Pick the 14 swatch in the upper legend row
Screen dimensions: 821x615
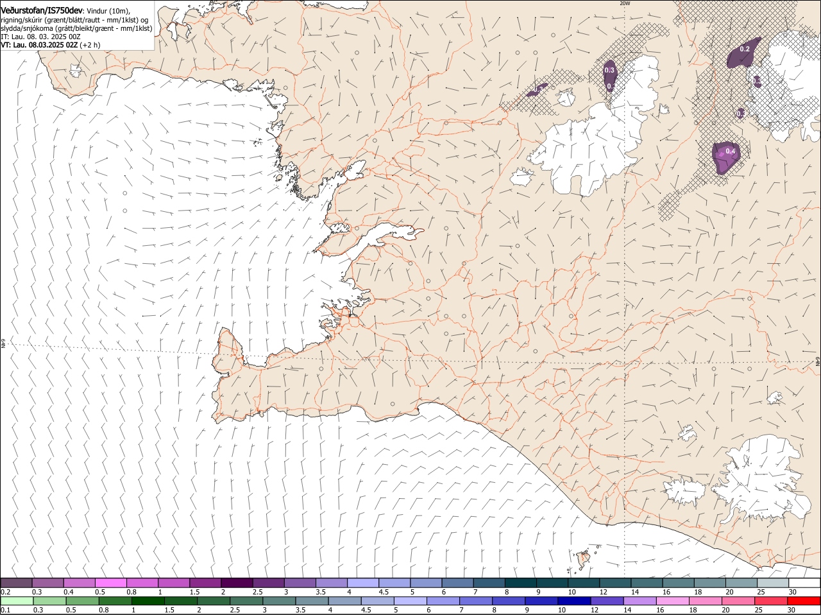pyautogui.click(x=647, y=582)
